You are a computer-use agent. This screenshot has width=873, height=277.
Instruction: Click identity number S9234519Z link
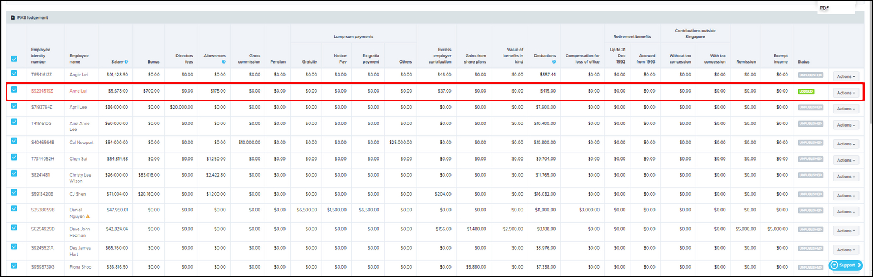tap(42, 91)
